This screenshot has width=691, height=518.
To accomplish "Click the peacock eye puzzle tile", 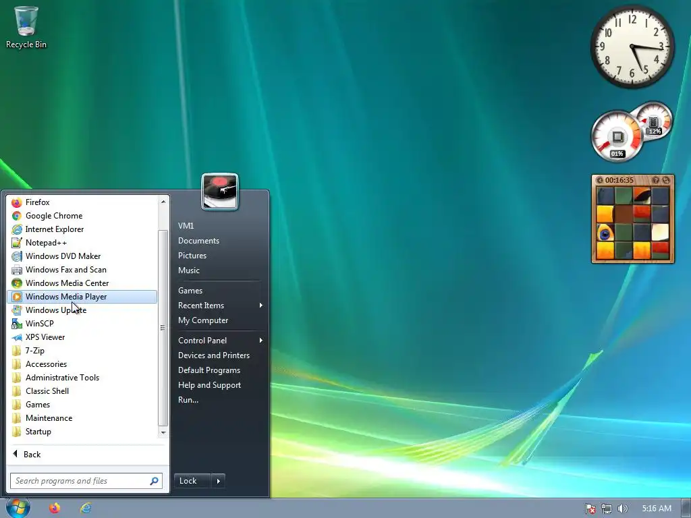I will [605, 233].
